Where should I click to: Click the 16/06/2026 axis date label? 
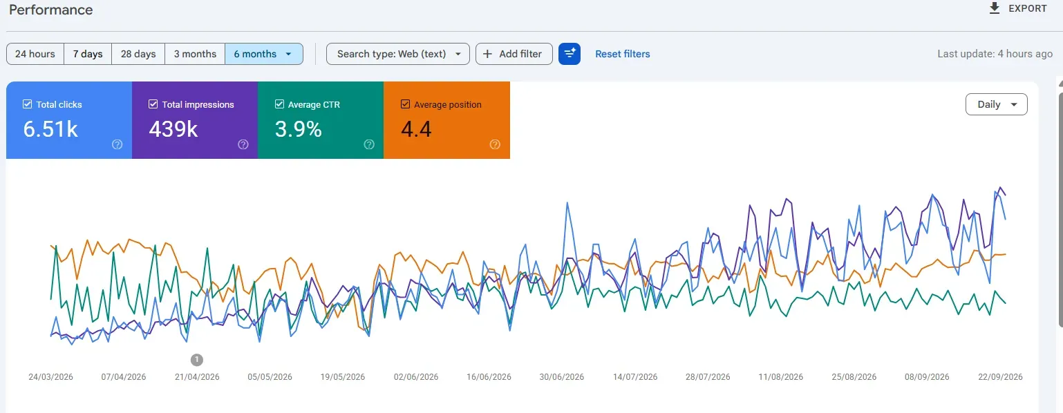pyautogui.click(x=489, y=377)
